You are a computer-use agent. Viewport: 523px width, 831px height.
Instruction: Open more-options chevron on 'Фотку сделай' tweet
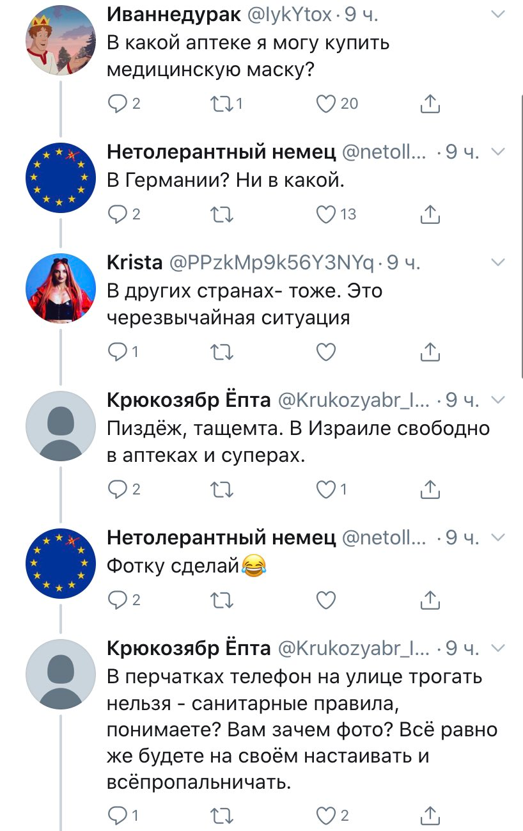click(x=498, y=538)
